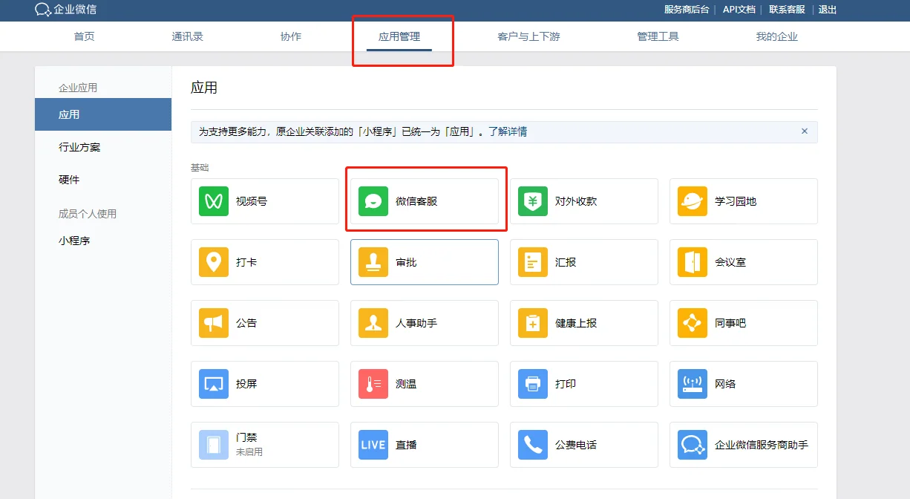Open the 测温 thermometer icon
The height and width of the screenshot is (499, 910).
coord(373,384)
